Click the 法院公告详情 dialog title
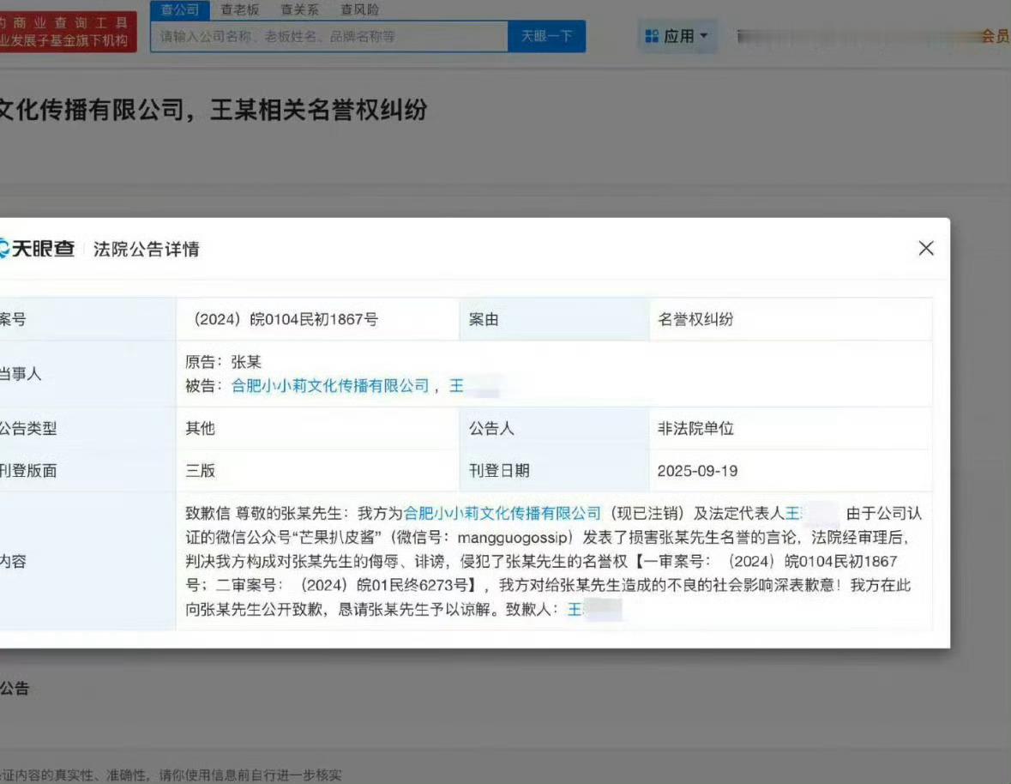1011x784 pixels. pos(147,249)
